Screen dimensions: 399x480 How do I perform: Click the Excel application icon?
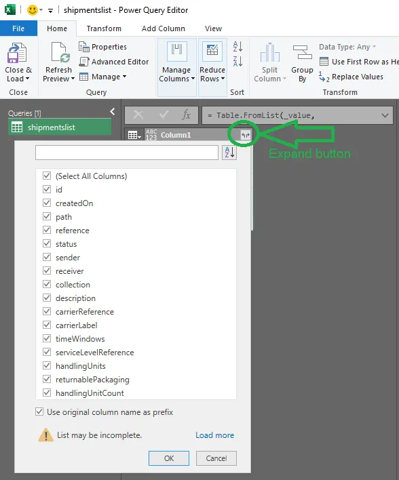pyautogui.click(x=9, y=9)
